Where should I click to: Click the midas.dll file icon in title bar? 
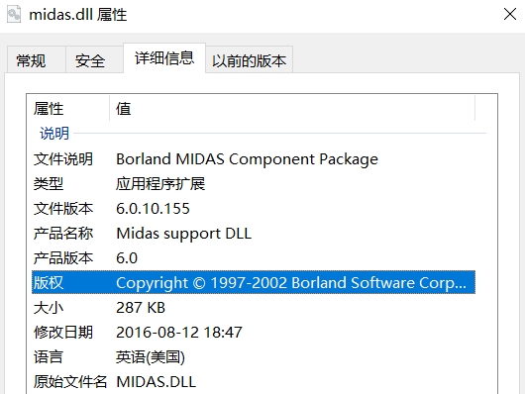[14, 15]
